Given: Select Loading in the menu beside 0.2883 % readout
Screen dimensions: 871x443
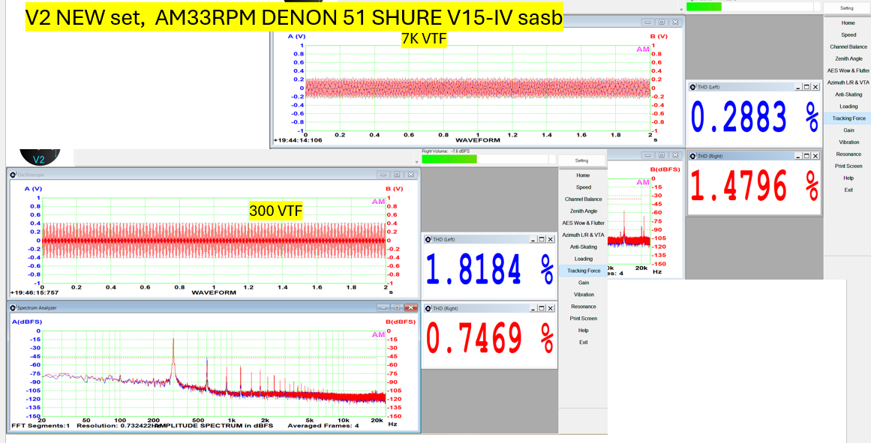Looking at the screenshot, I should [848, 106].
